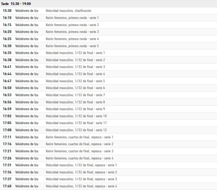
Task: Open Velocidad masculino 1/32 de final serie 10
Action: [76, 116]
